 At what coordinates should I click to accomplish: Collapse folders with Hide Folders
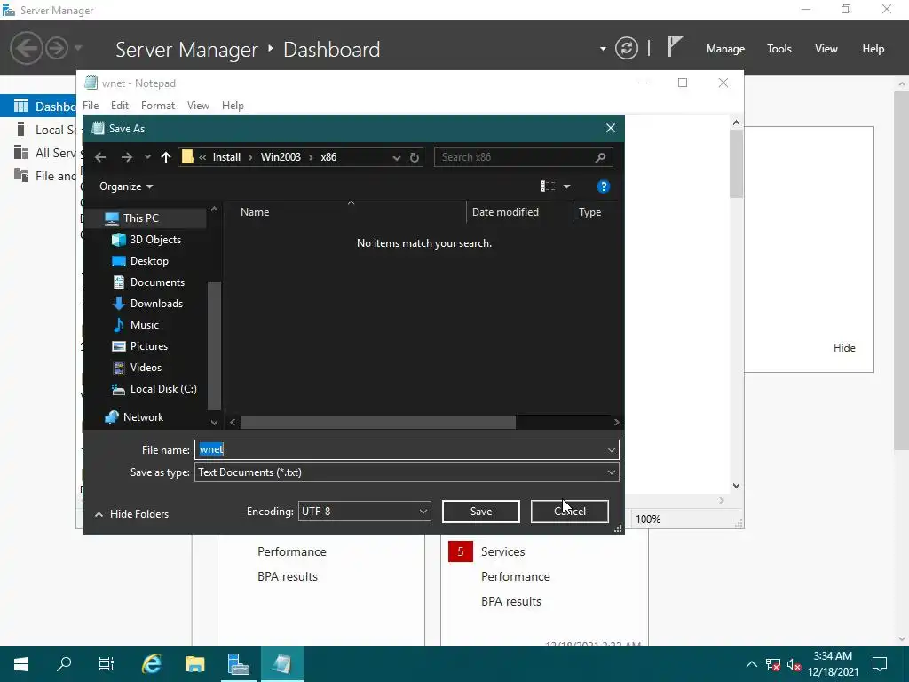point(131,514)
